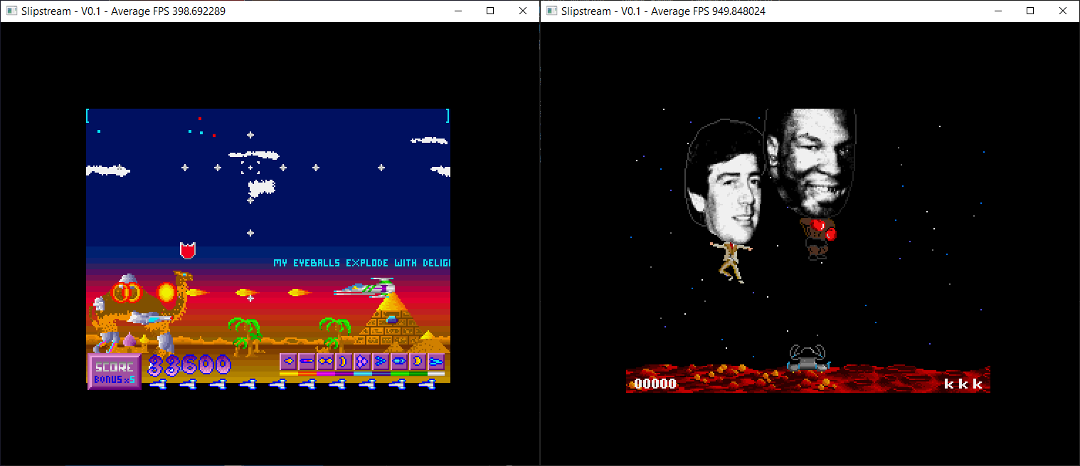The image size is (1080, 466).
Task: Click the white energy bar under weapons
Action: (436, 374)
